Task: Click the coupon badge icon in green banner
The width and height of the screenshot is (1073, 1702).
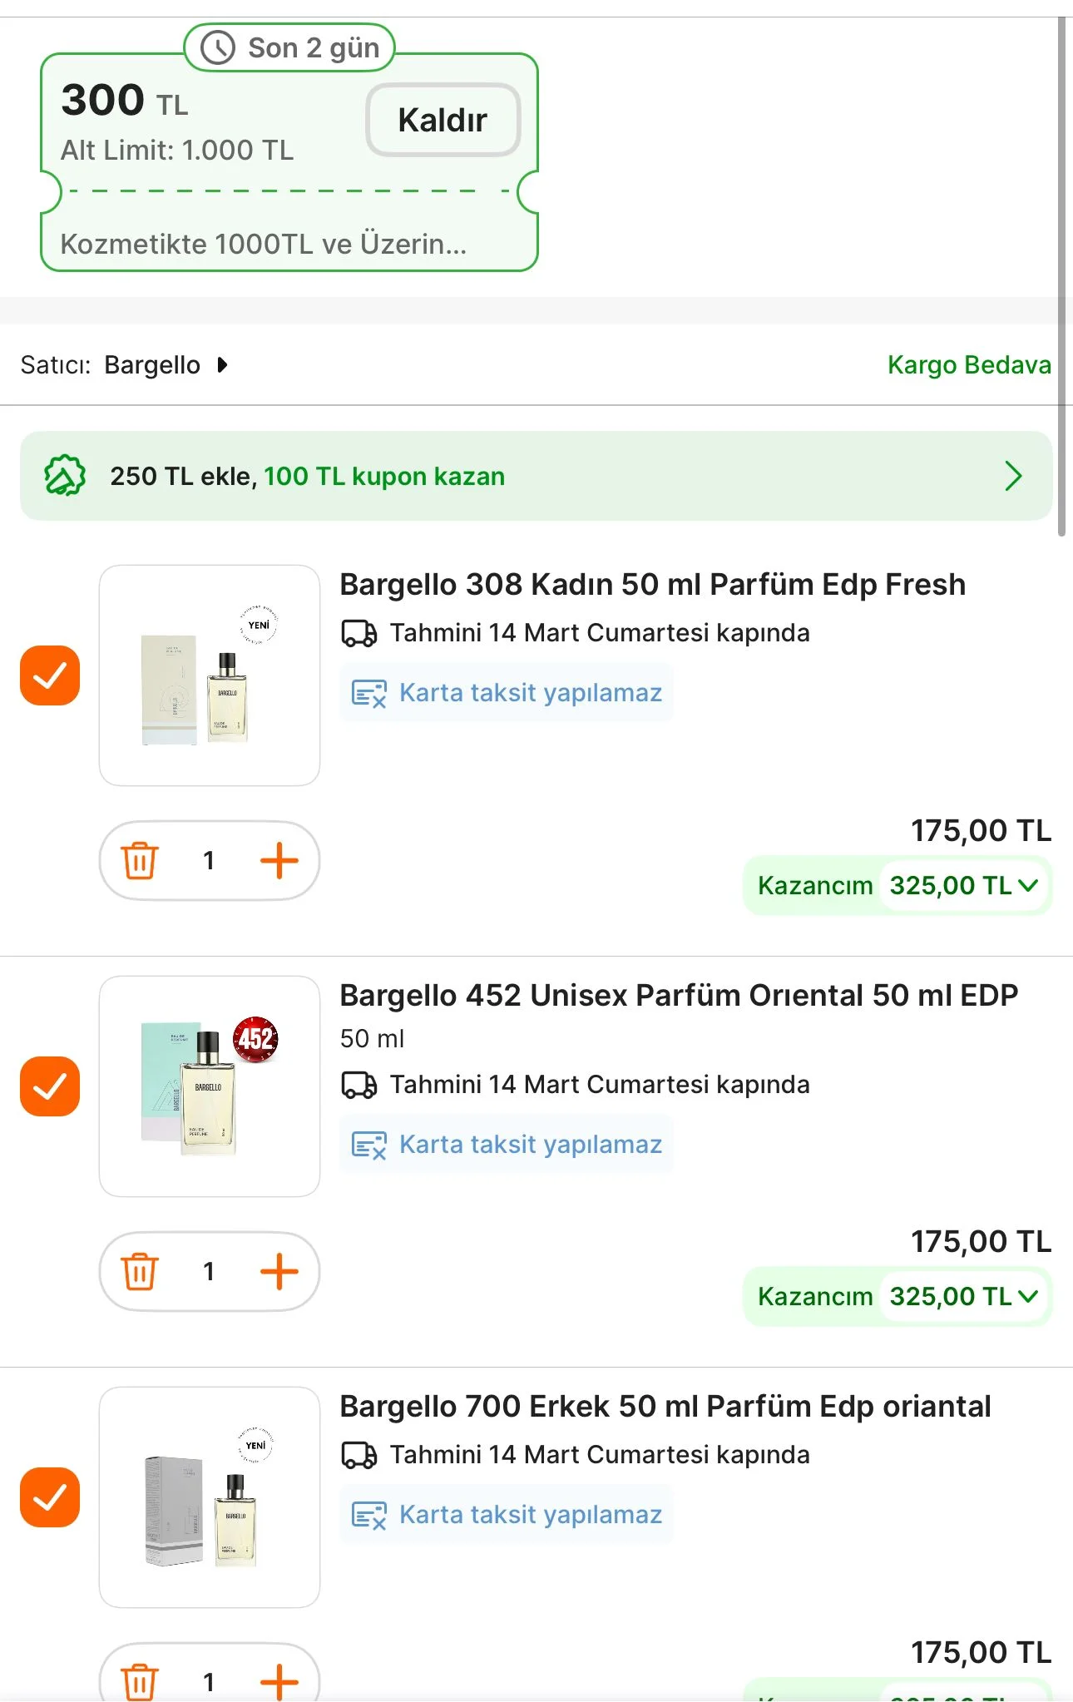Action: [x=65, y=476]
